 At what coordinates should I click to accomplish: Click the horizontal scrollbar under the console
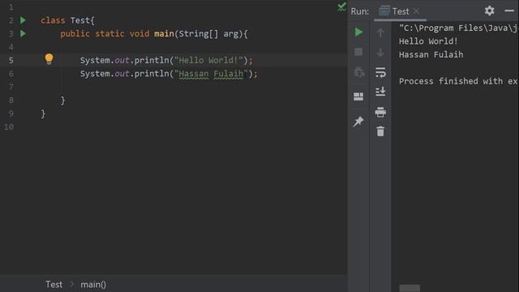(x=410, y=288)
